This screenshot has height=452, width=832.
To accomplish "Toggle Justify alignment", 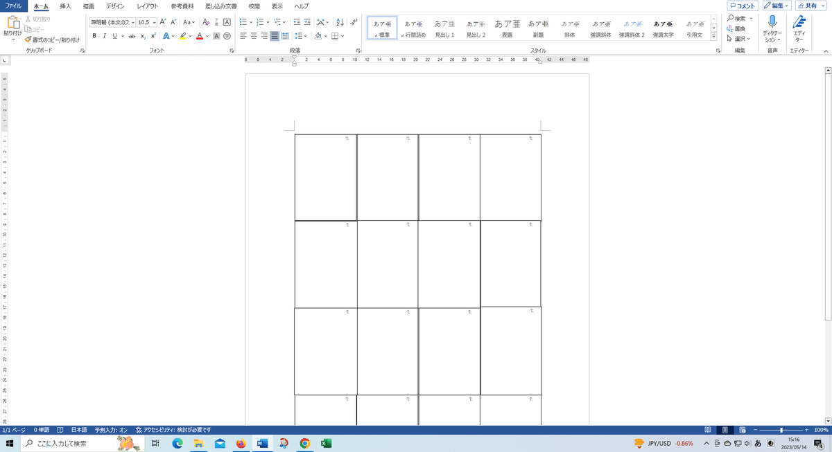I will (275, 35).
